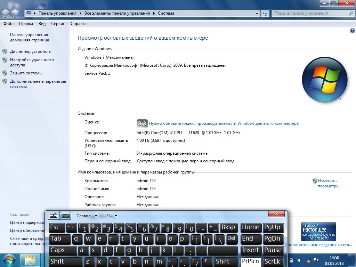Toggle the Caps lock key on the keyboard
Viewport: 356px width, 267px height.
coord(63,251)
